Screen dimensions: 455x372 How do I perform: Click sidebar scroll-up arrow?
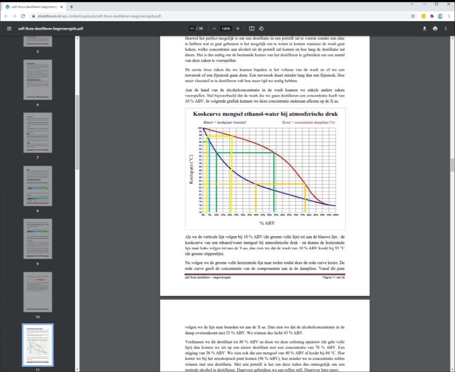coord(77,38)
